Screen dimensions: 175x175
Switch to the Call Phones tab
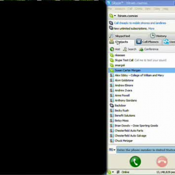tap(150, 42)
